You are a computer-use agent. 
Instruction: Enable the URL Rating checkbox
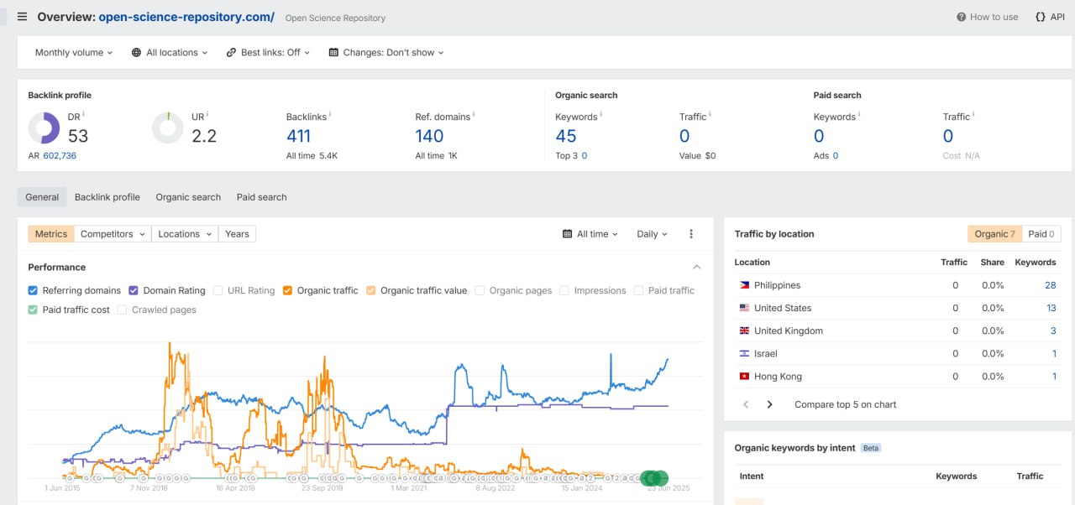coord(218,290)
